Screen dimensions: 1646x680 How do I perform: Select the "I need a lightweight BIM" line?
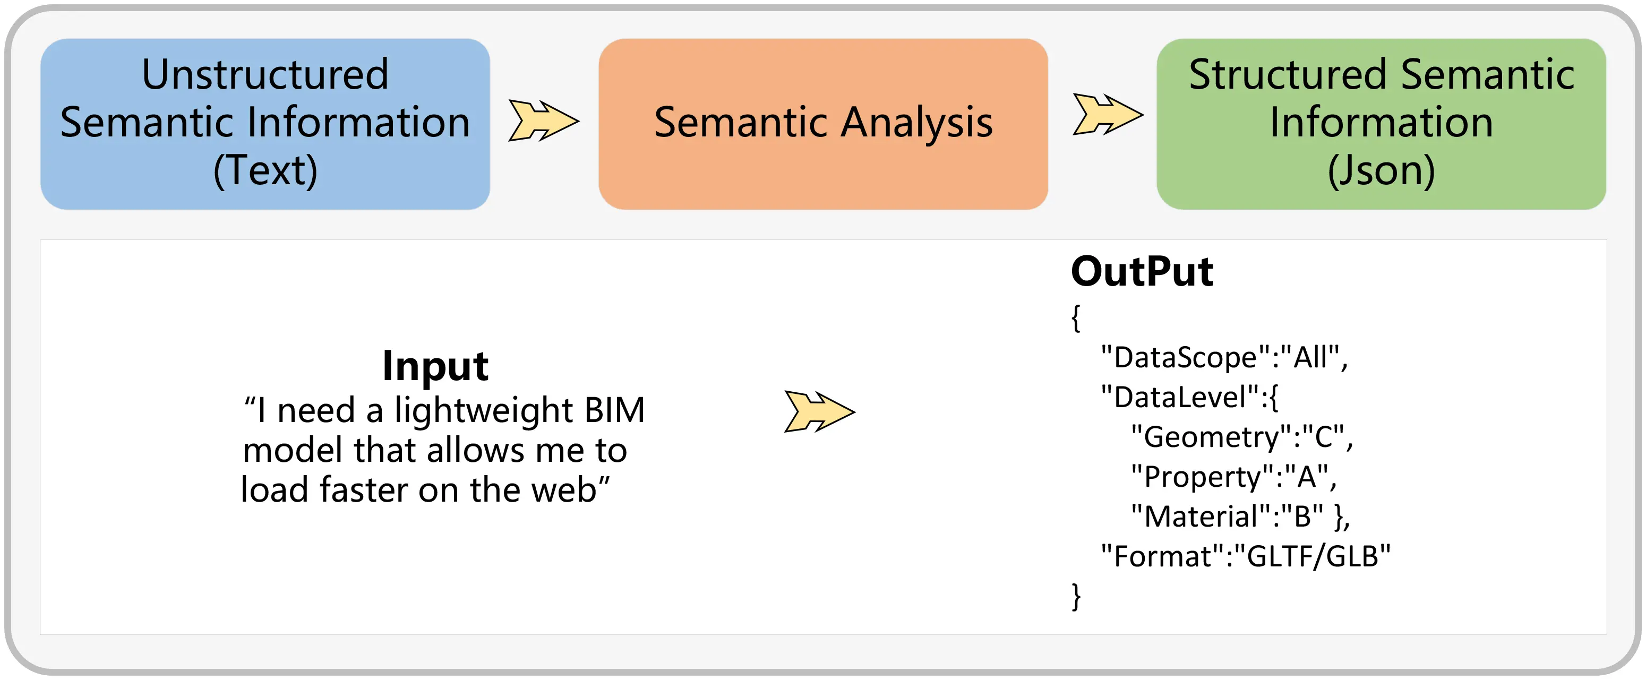[444, 410]
